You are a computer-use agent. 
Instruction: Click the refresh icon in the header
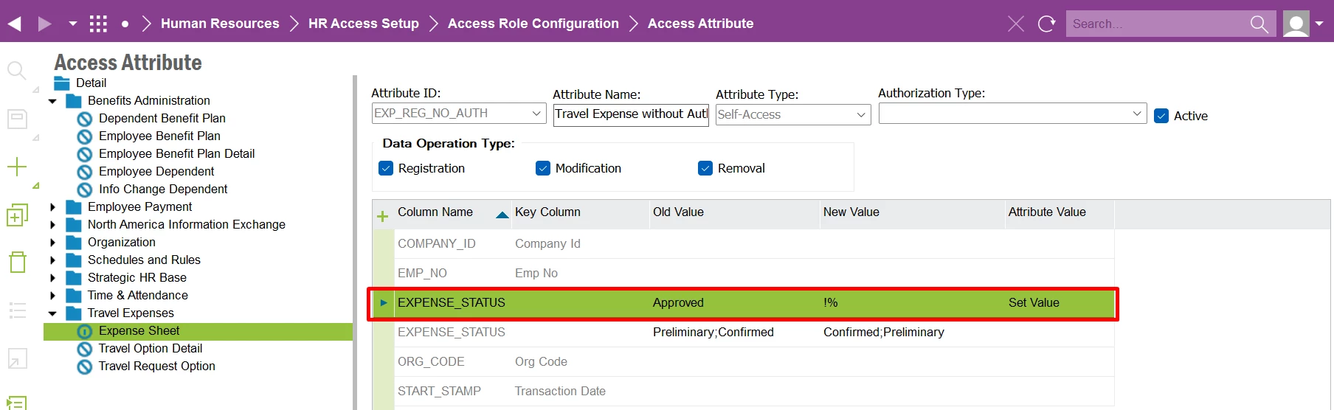[x=1046, y=24]
